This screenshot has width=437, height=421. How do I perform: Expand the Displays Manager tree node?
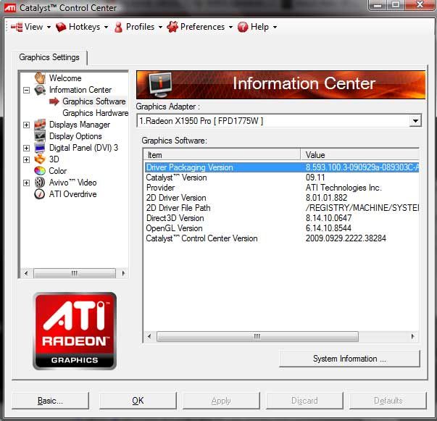tap(27, 125)
